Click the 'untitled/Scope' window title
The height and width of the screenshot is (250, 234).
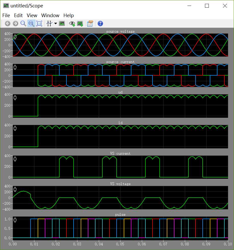[27, 6]
